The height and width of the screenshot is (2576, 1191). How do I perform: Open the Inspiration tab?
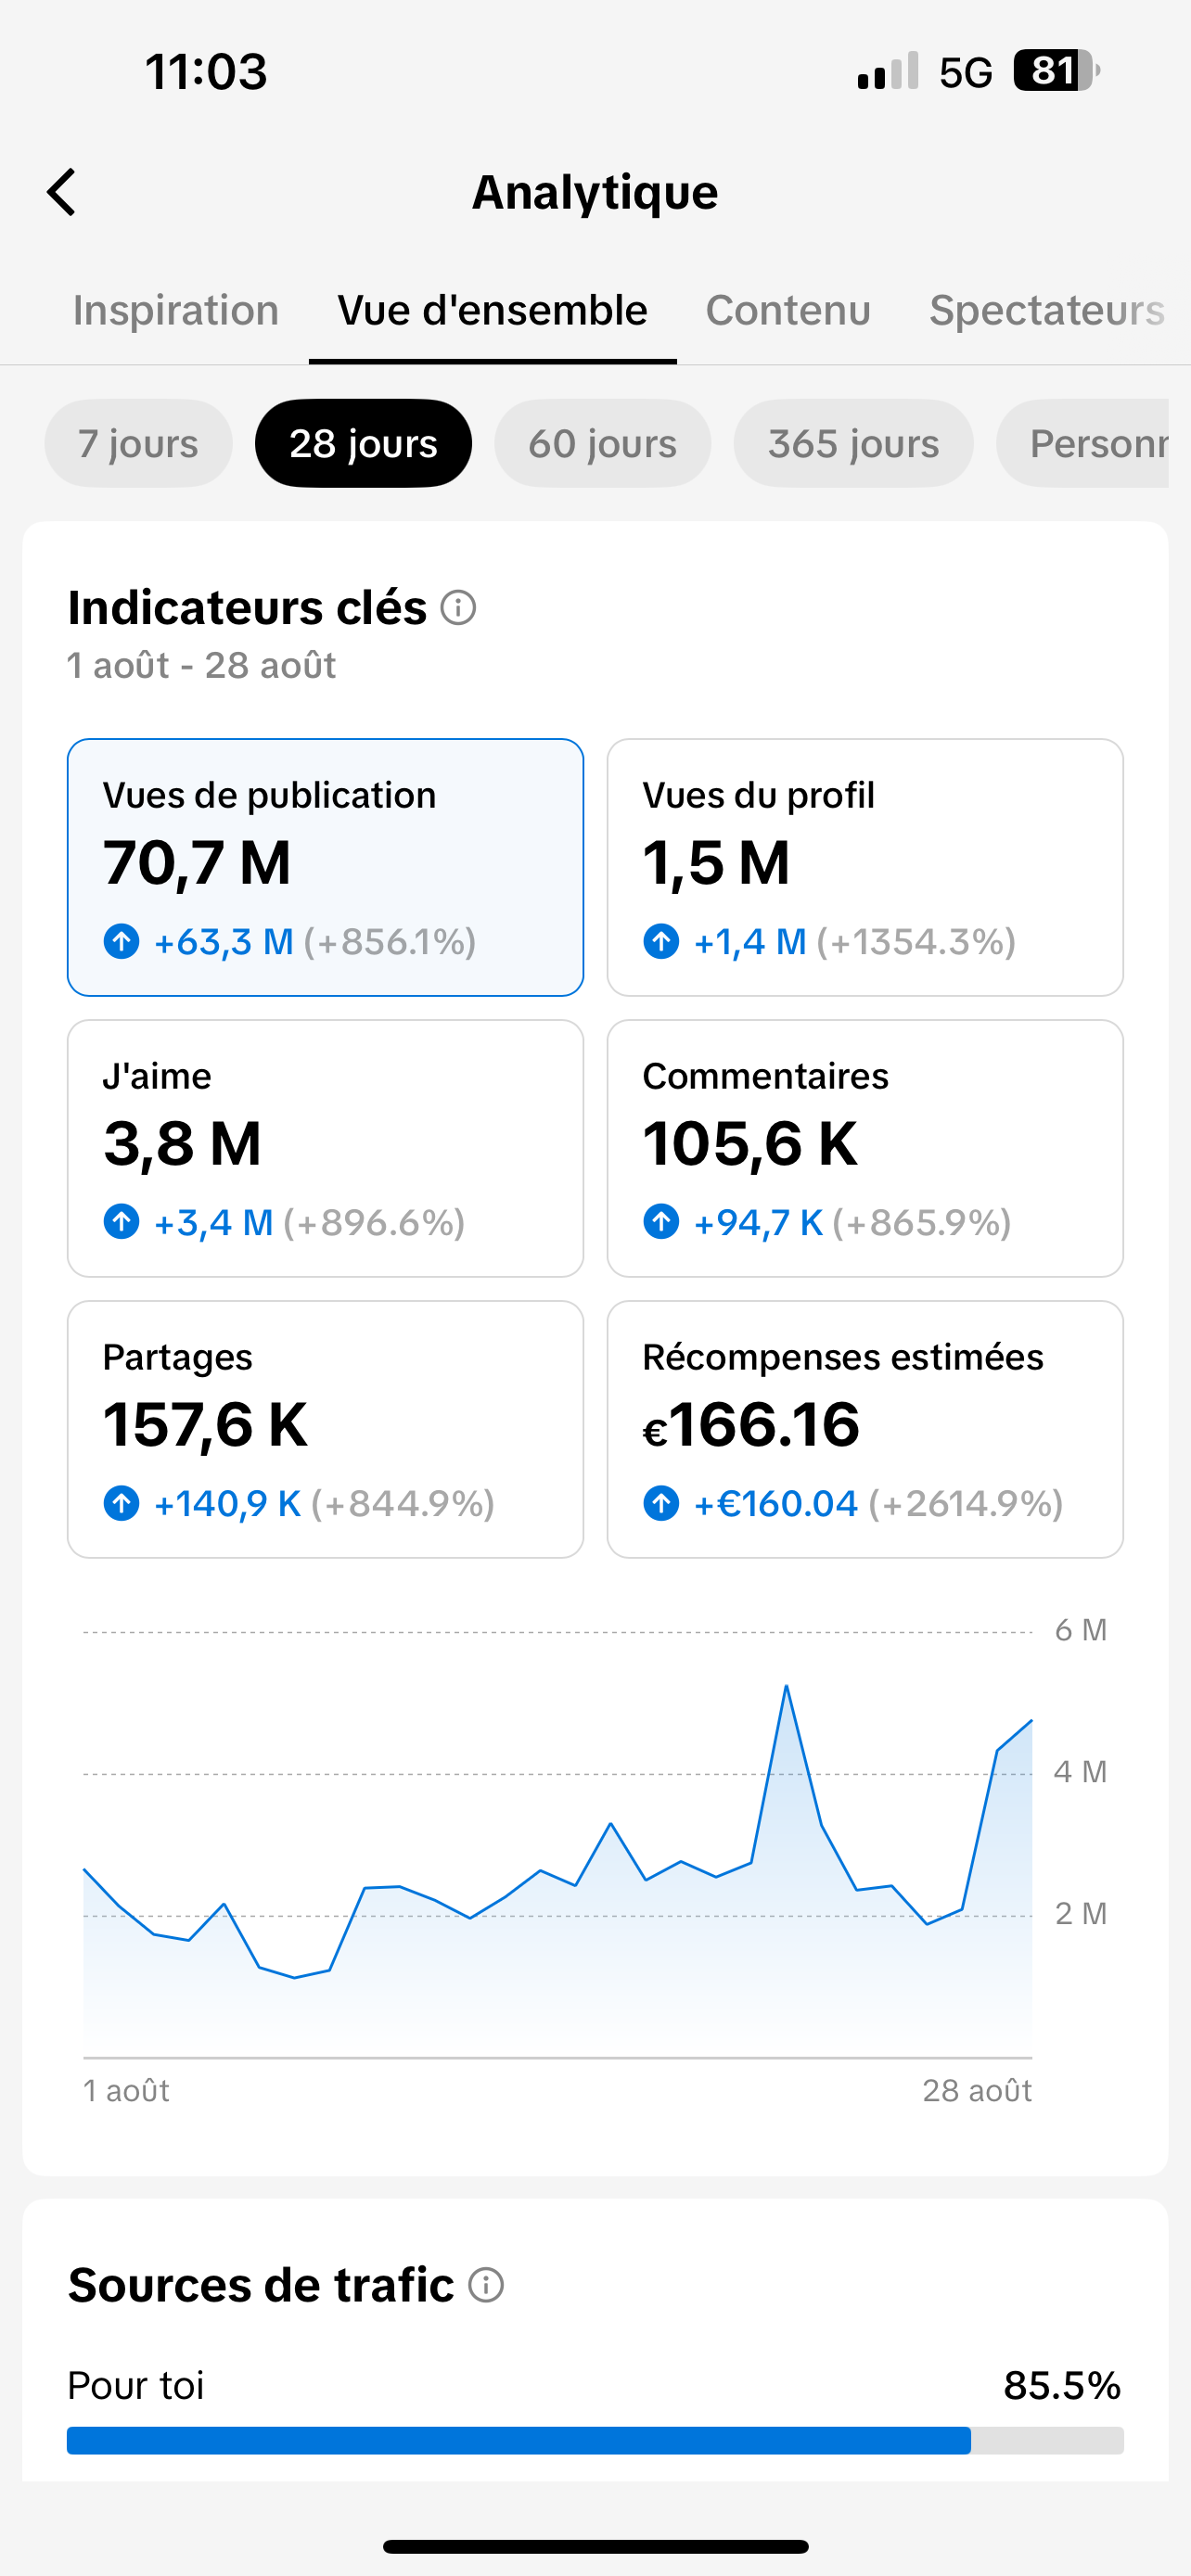pos(176,310)
